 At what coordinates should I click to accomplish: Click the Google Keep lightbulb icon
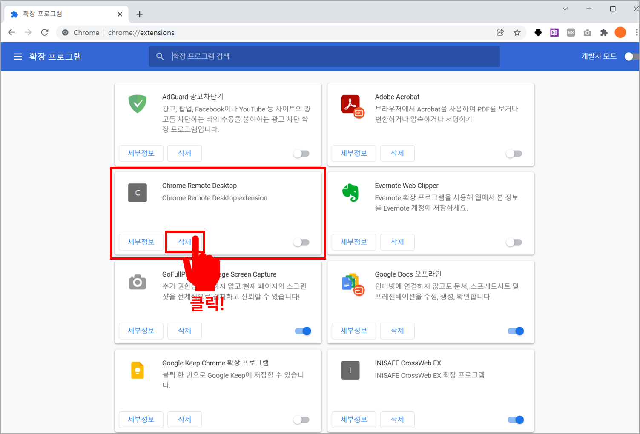coord(138,370)
